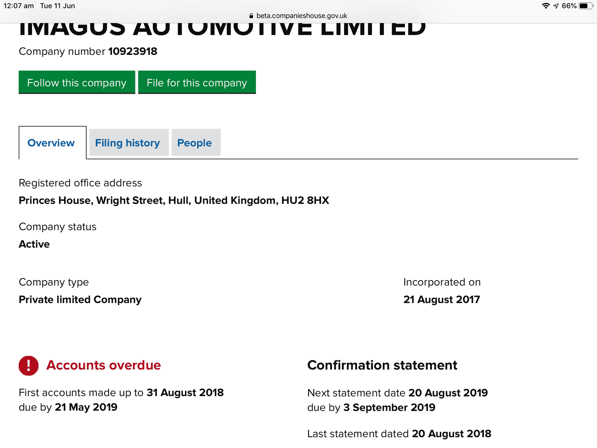Tap the battery indicator icon
Viewport: 597px width, 448px height.
585,6
